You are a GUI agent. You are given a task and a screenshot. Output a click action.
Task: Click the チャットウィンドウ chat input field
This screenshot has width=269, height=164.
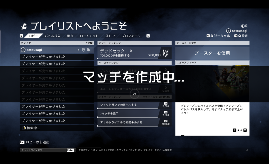[43, 150]
